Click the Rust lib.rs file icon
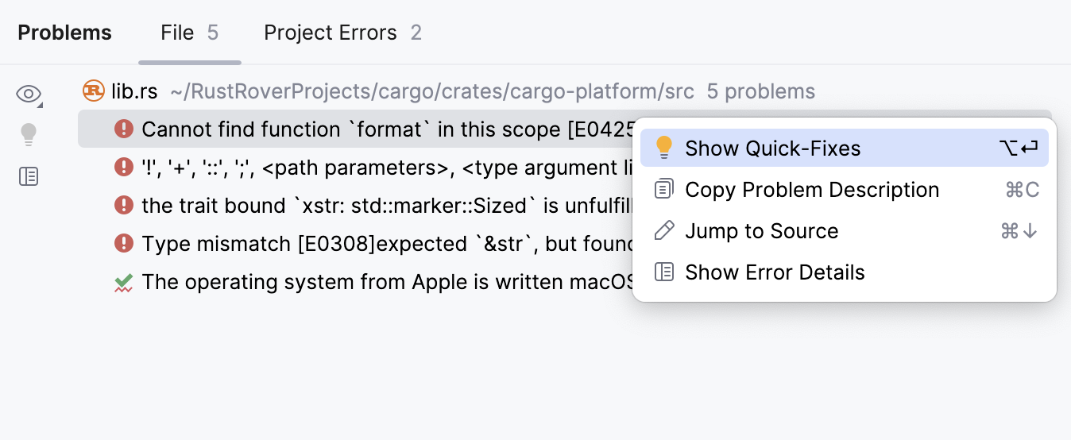The image size is (1071, 440). [x=94, y=91]
